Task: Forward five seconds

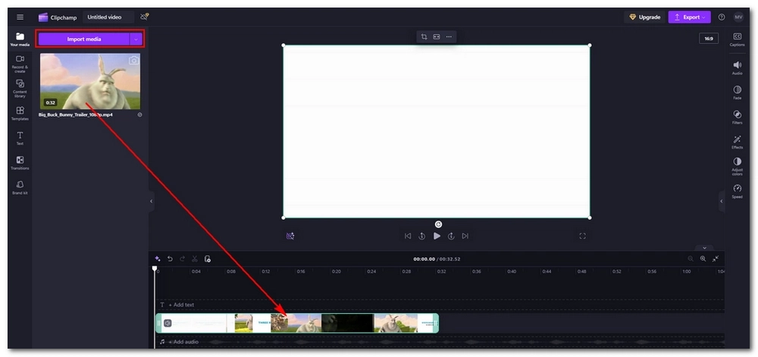Action: (x=451, y=236)
